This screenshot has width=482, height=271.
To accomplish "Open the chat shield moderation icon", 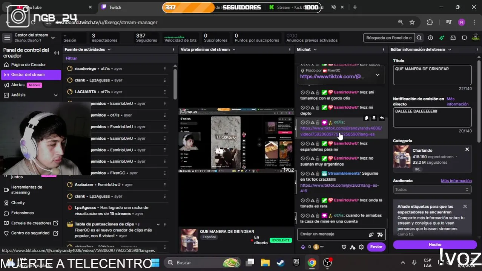I will [344, 247].
